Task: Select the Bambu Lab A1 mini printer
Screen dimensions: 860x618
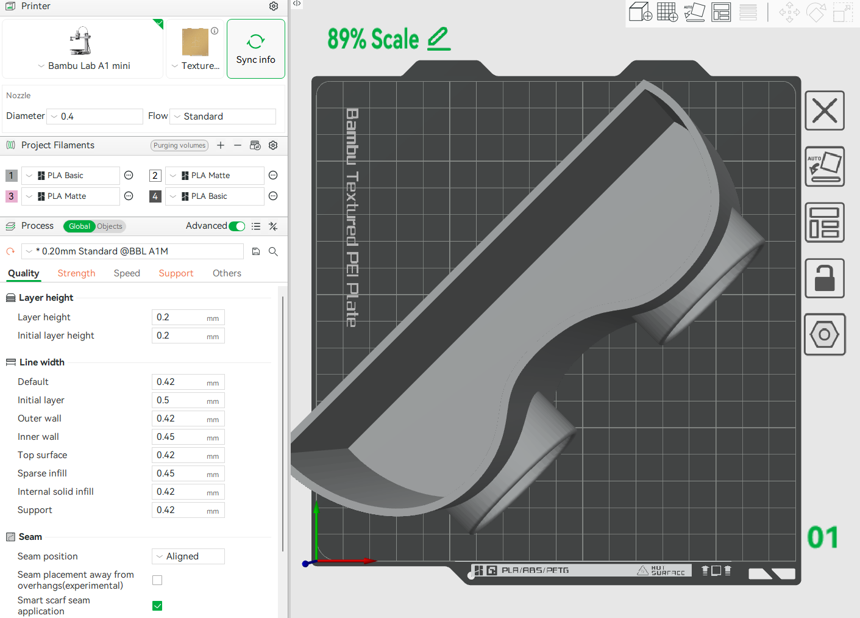Action: pyautogui.click(x=83, y=49)
